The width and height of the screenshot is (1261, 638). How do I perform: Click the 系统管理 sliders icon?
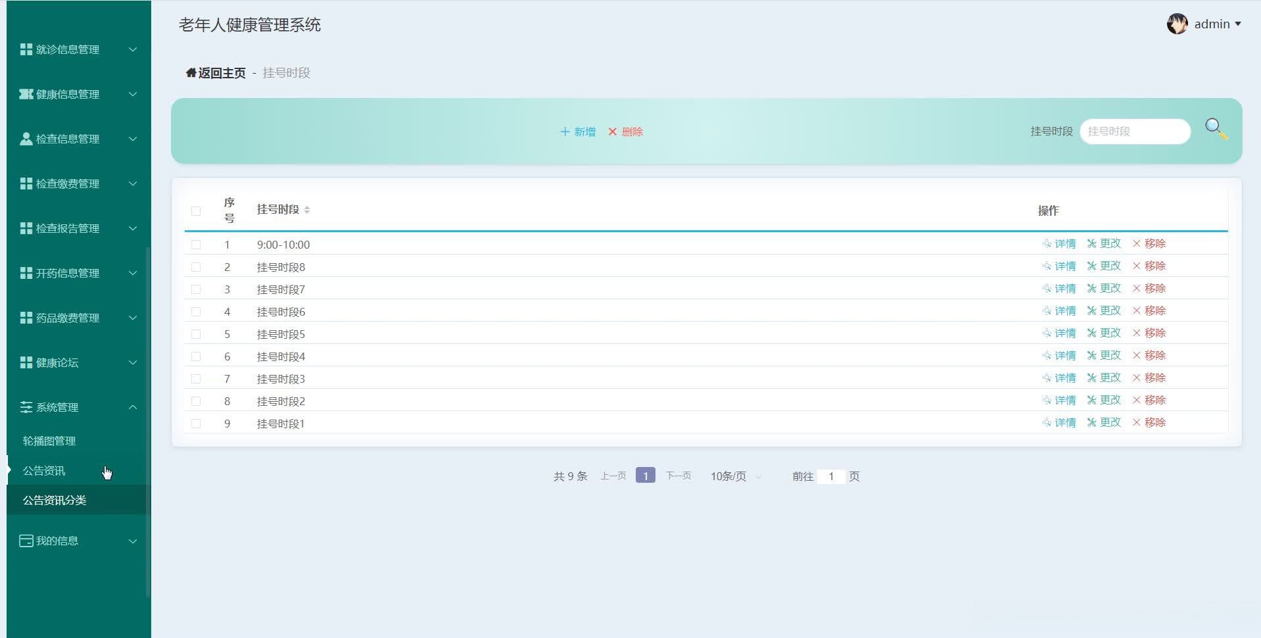(26, 407)
